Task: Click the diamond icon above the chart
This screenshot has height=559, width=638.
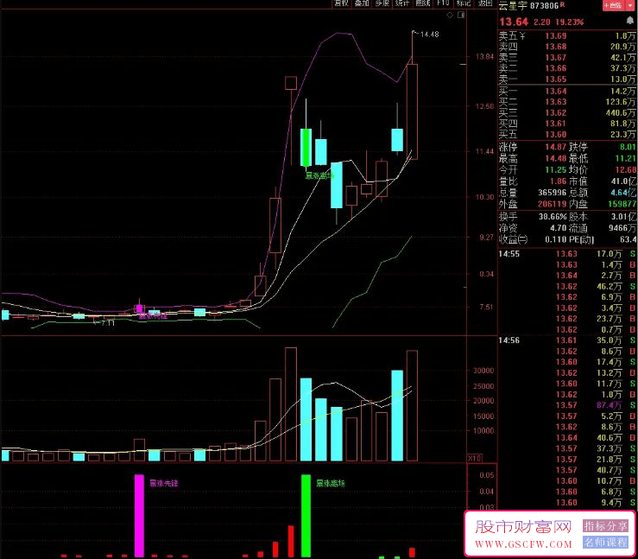Action: pos(450,15)
